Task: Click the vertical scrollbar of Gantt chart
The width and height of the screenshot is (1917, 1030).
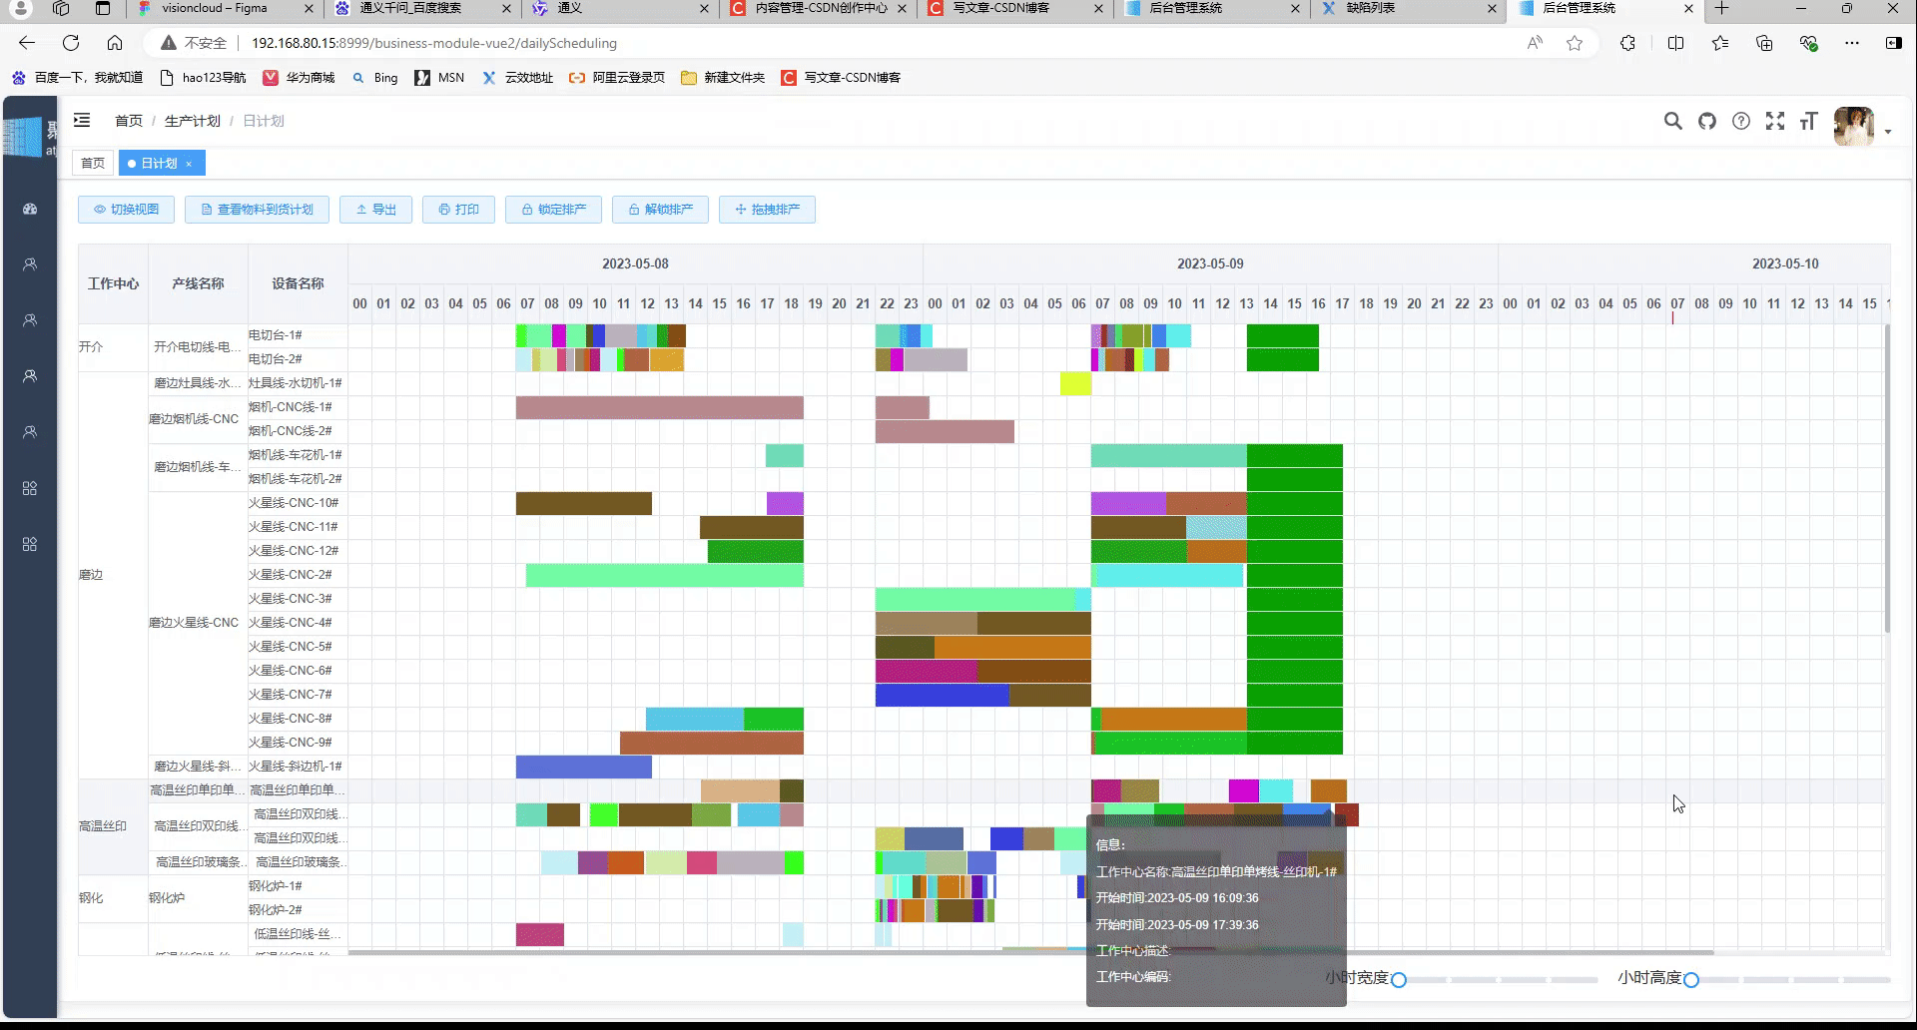Action: coord(1887,479)
